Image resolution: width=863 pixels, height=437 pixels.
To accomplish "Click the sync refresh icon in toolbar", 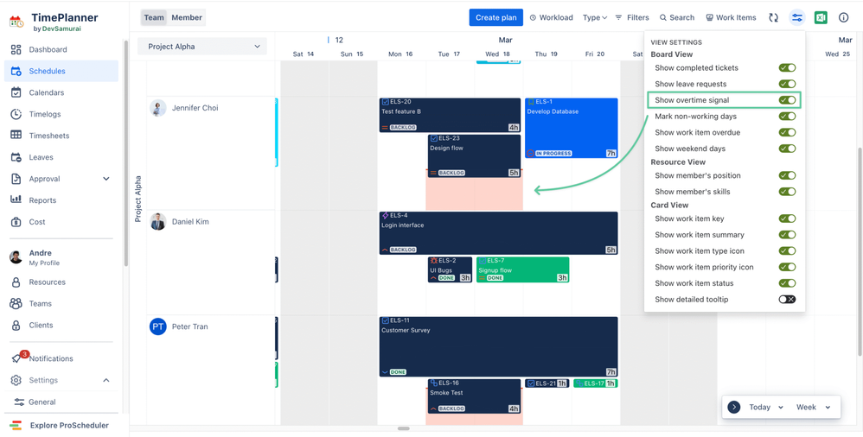I will pyautogui.click(x=773, y=17).
